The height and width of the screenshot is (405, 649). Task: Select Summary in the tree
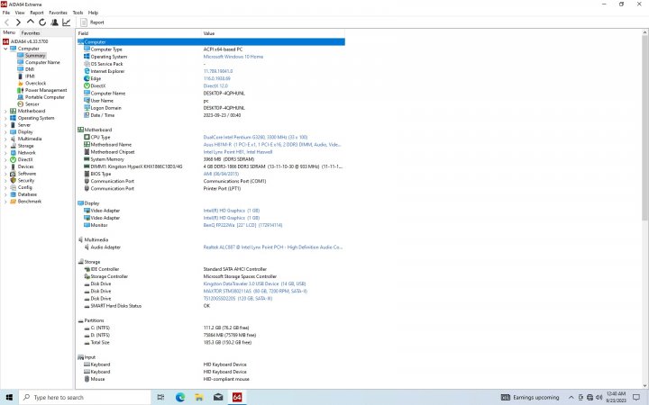click(35, 56)
